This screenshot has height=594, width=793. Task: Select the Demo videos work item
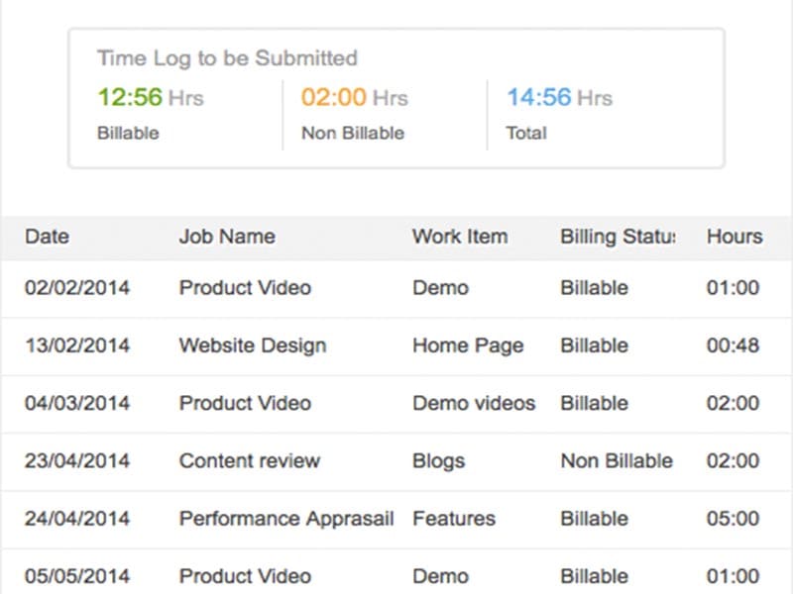pyautogui.click(x=474, y=403)
